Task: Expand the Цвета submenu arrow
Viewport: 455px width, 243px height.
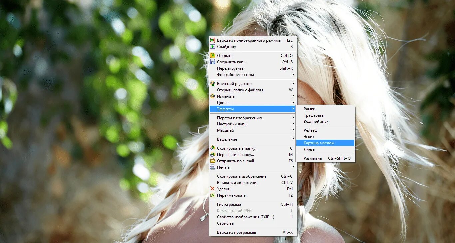Action: click(293, 102)
